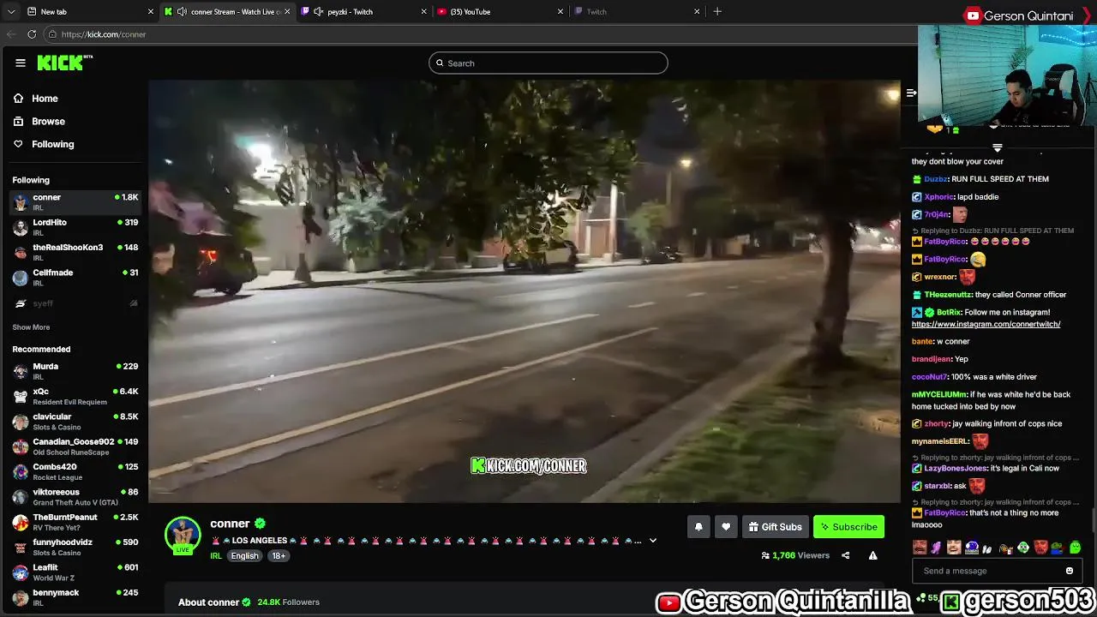Open Following in sidebar

click(44, 144)
